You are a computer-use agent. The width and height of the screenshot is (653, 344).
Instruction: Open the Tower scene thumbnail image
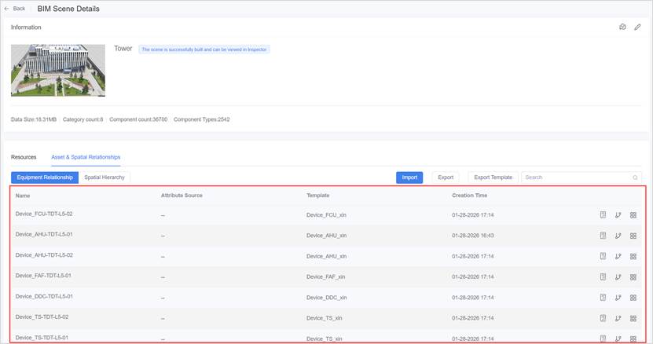click(x=58, y=70)
